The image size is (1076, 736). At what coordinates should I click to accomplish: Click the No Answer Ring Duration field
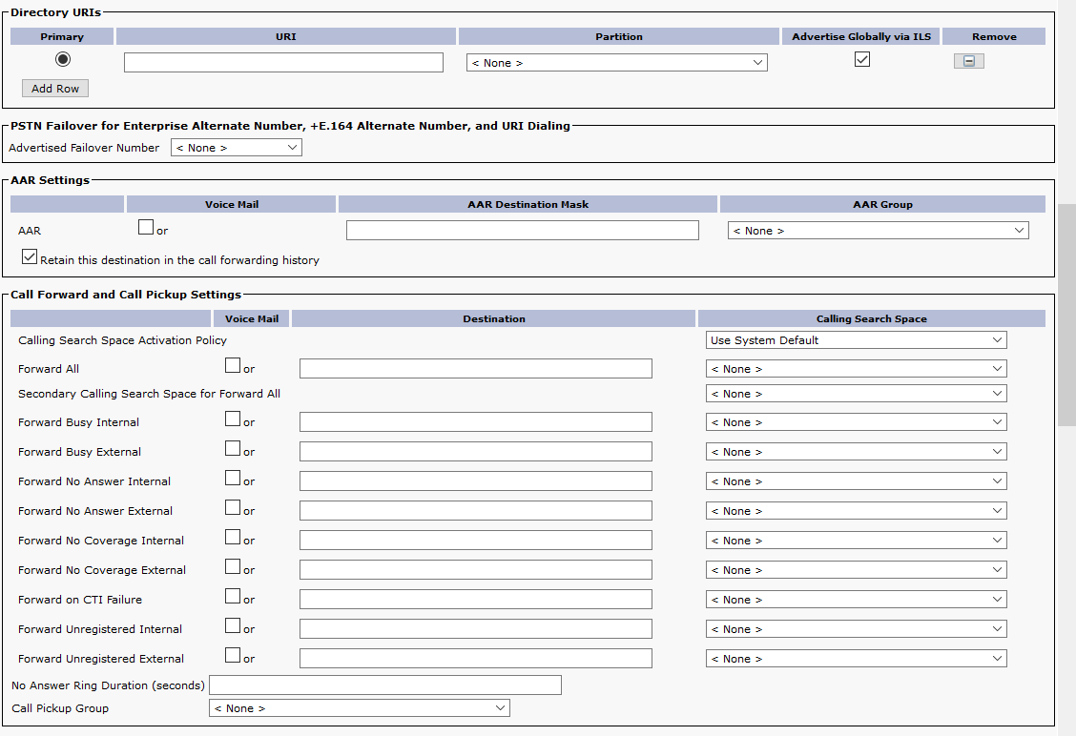[x=384, y=685]
